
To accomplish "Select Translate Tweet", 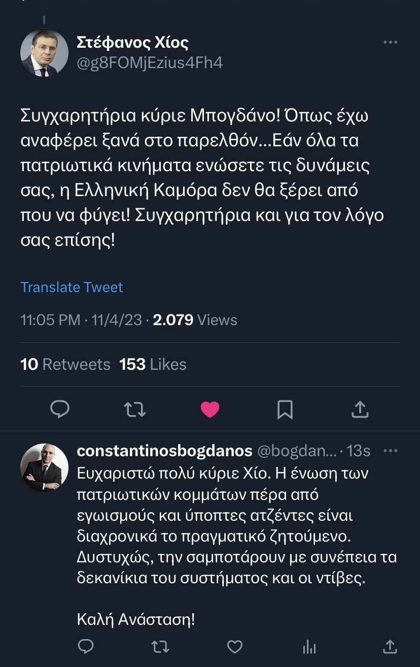I will 71,287.
